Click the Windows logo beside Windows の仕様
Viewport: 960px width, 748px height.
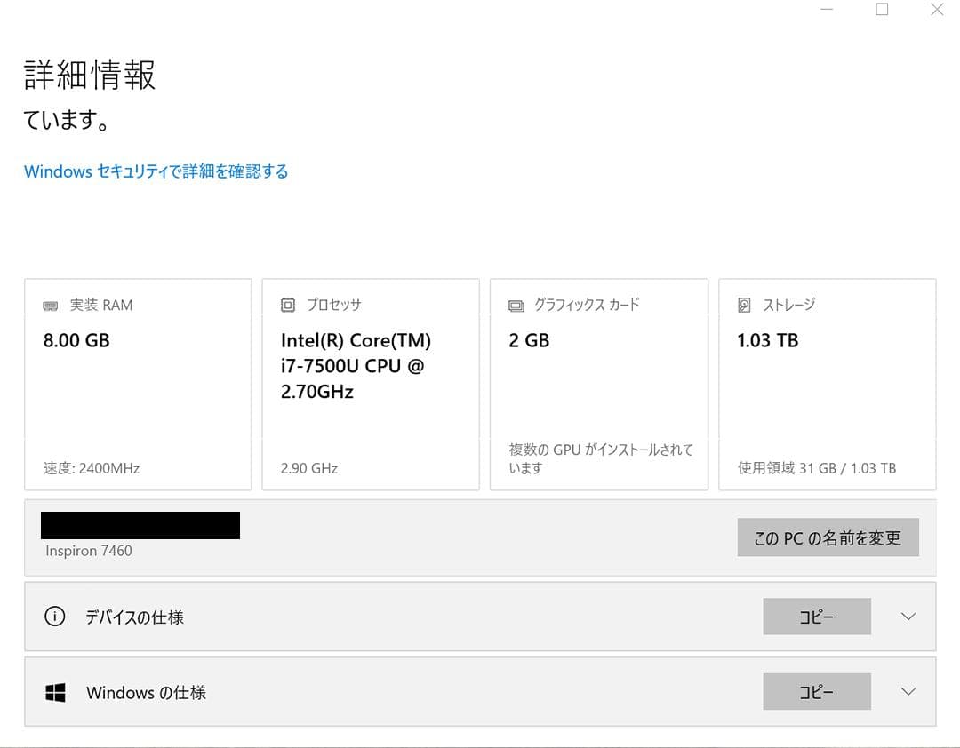56,692
